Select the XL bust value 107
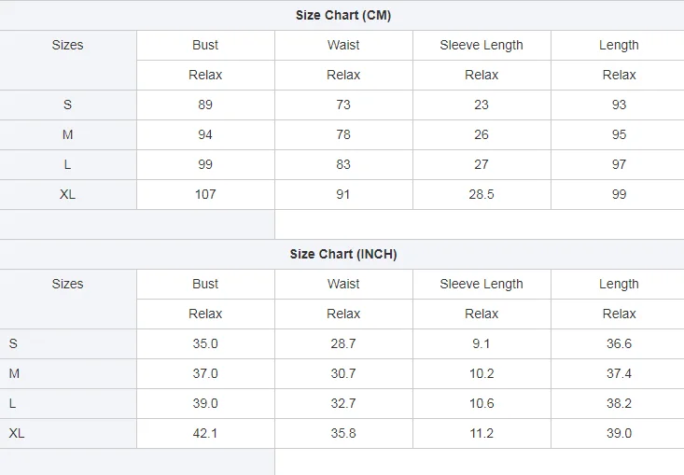The width and height of the screenshot is (684, 475). 205,194
